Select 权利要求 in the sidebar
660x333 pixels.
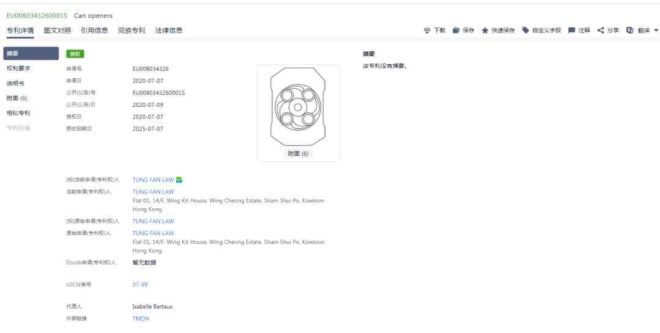point(18,68)
